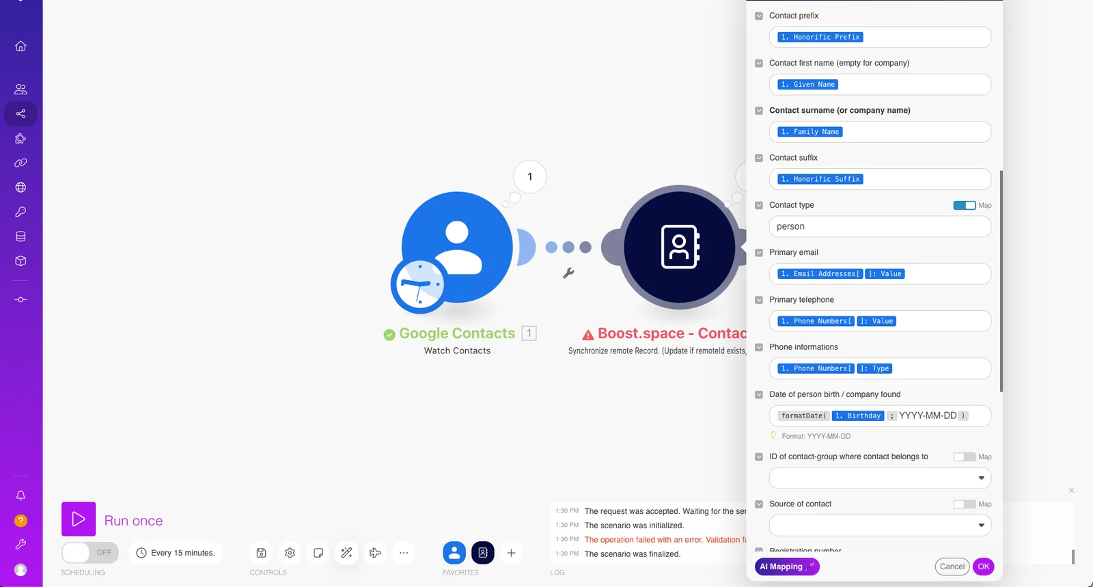Viewport: 1093px width, 587px height.
Task: Select the Family Name mapped pill
Action: [x=810, y=132]
